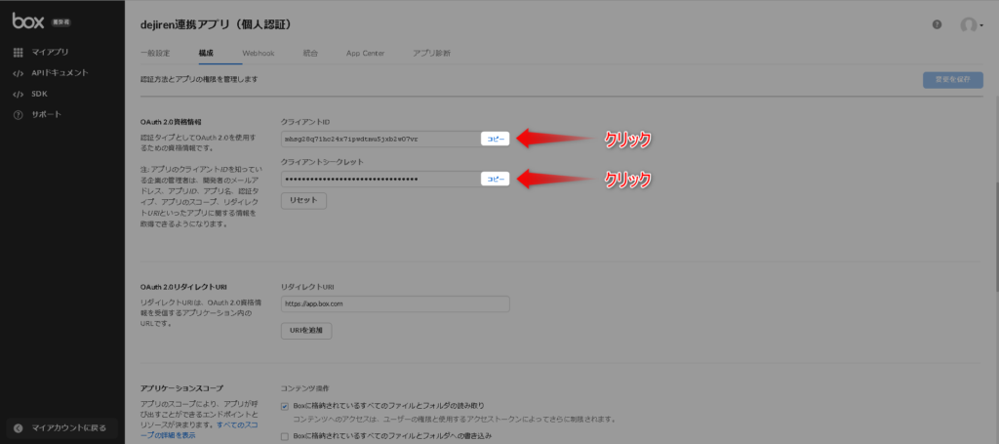Switch to 統合 tab
The image size is (999, 444).
pyautogui.click(x=310, y=54)
